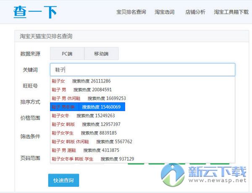This screenshot has width=252, height=193.
Task: Select the 移动端 data source
Action: point(101,53)
